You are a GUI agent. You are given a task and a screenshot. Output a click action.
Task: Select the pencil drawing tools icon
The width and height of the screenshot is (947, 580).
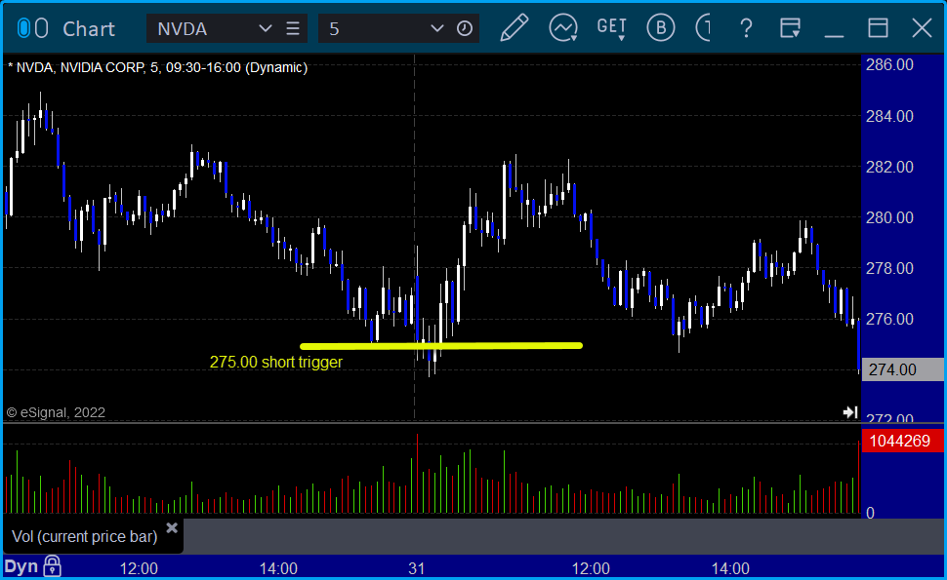pyautogui.click(x=514, y=27)
